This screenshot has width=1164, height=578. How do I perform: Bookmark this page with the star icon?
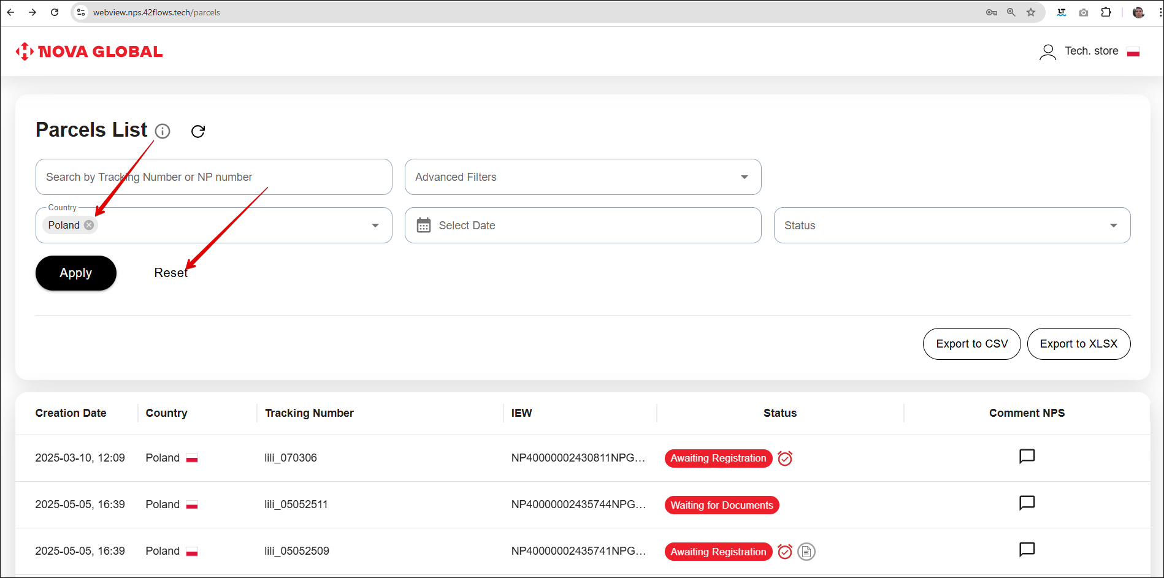point(1031,12)
